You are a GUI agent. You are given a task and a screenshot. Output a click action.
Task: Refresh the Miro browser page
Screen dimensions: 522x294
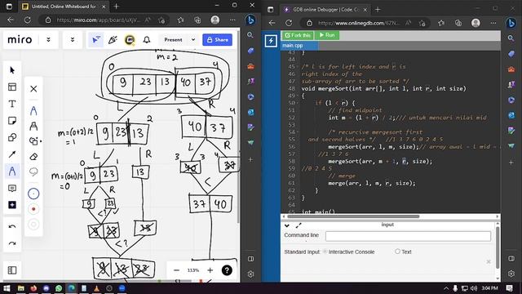[27, 20]
